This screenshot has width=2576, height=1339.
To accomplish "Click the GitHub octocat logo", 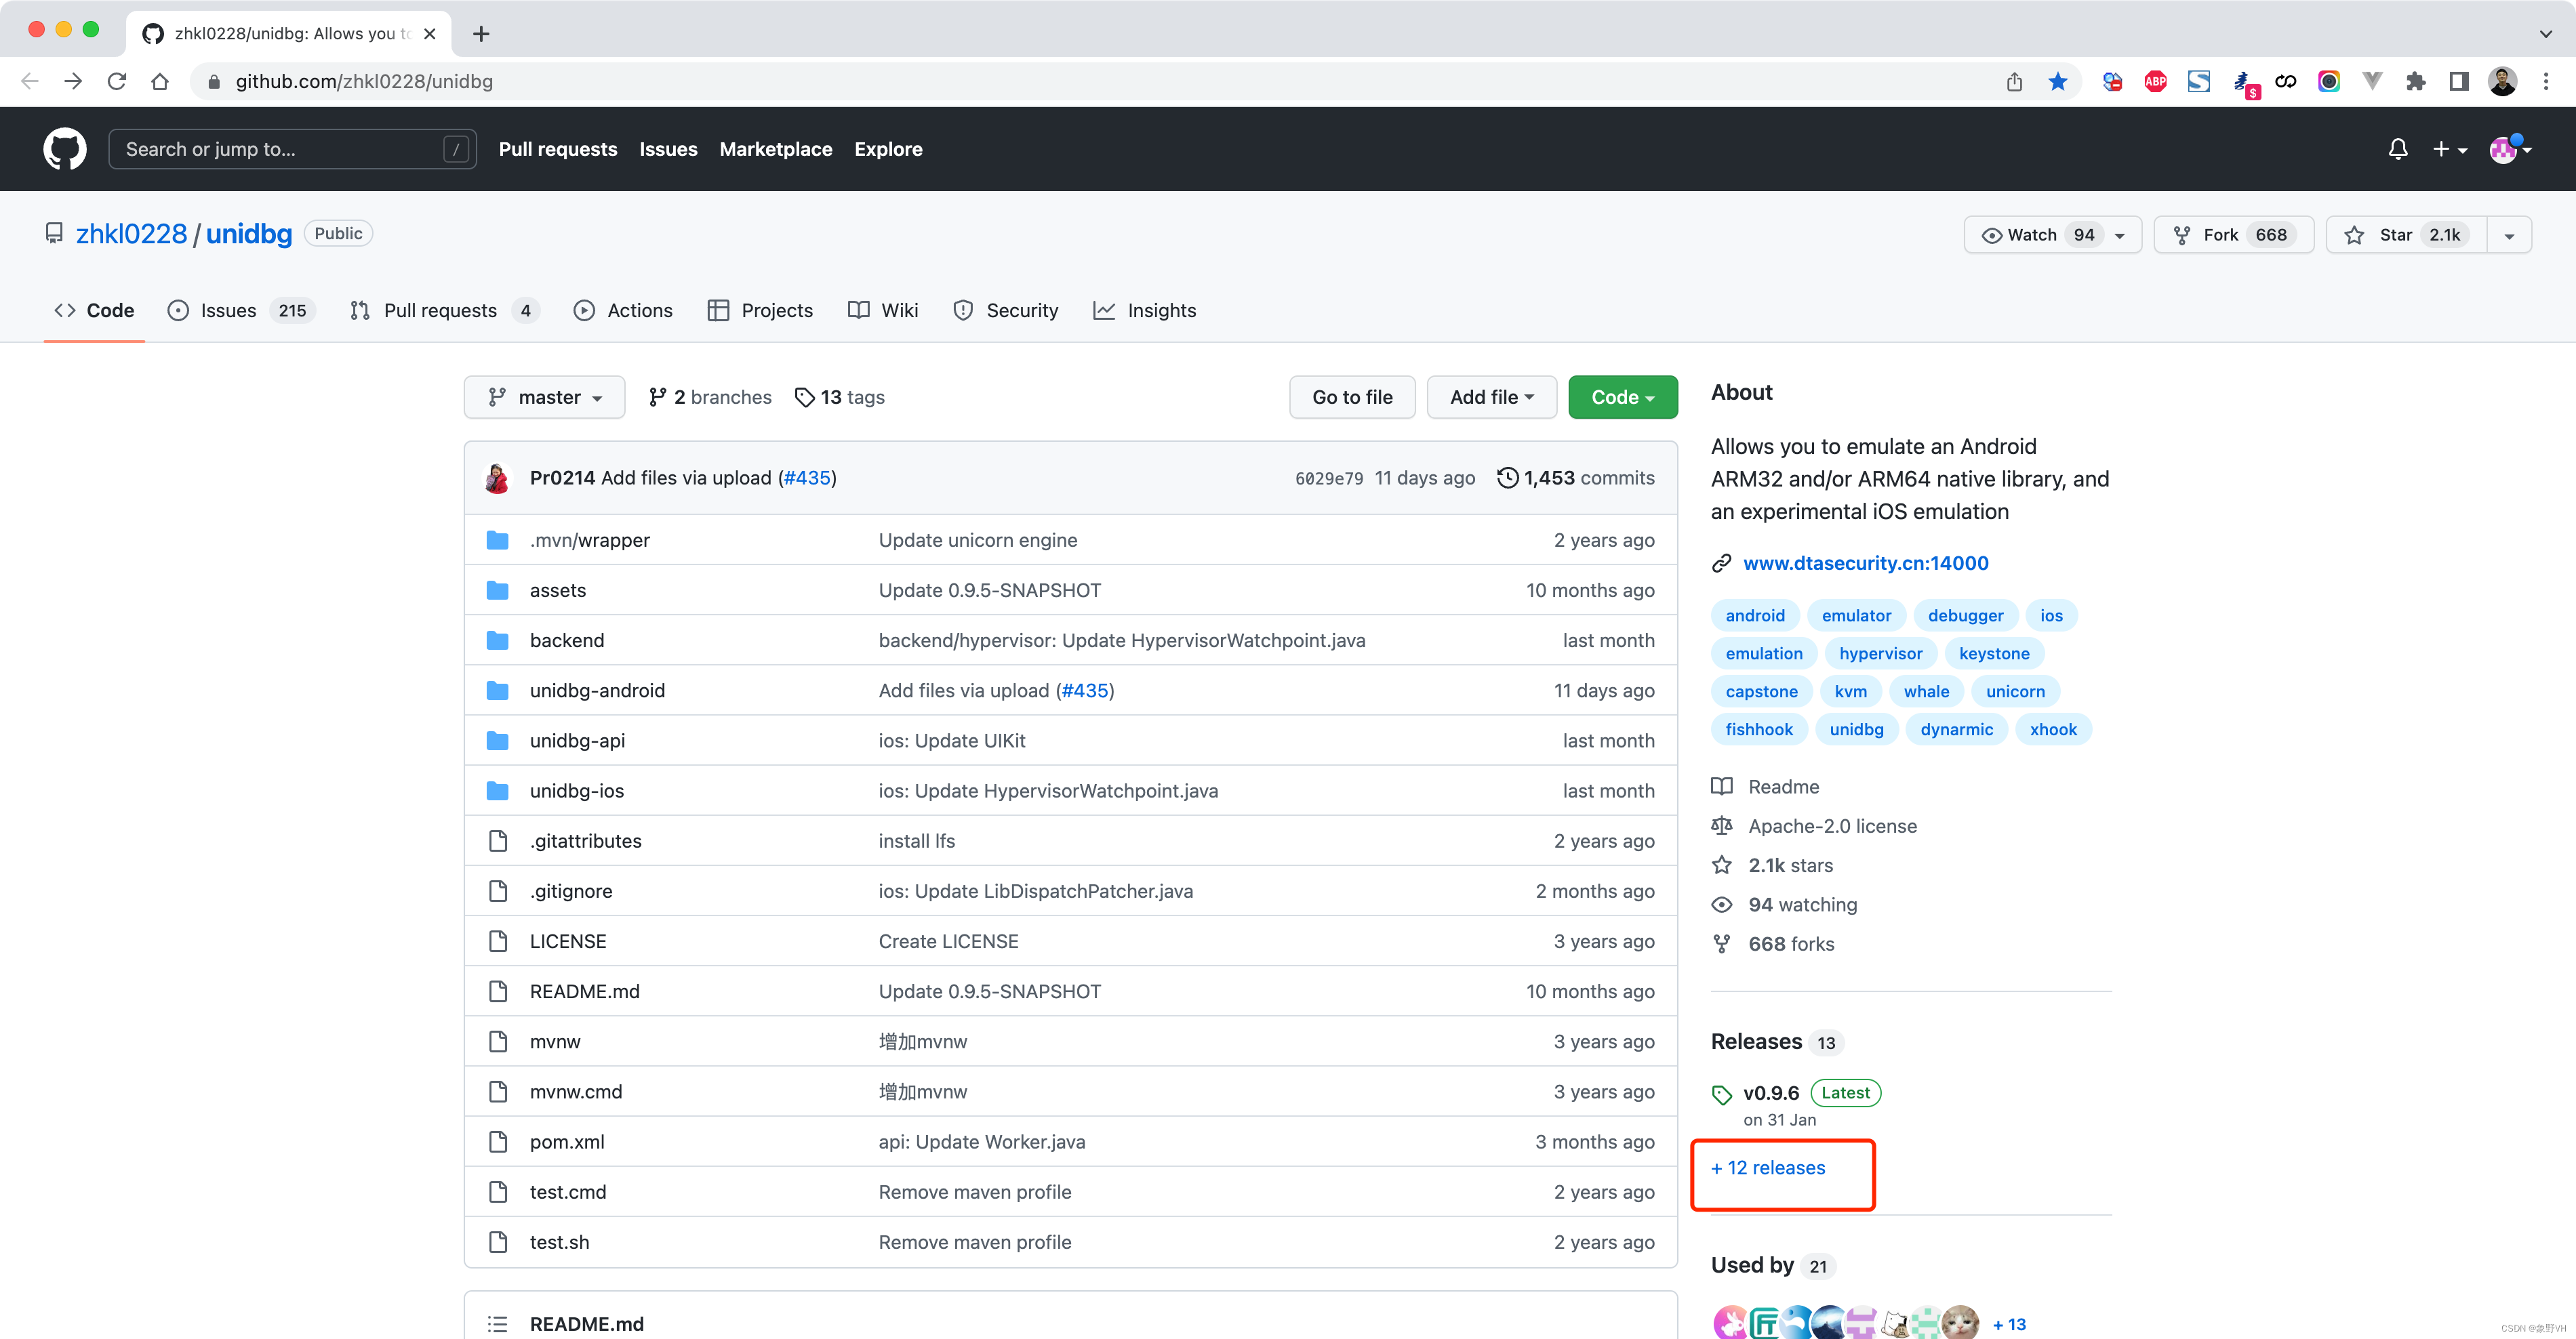I will pyautogui.click(x=65, y=149).
